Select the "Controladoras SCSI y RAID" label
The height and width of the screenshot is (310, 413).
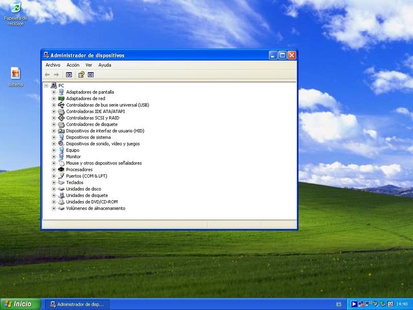click(x=92, y=118)
